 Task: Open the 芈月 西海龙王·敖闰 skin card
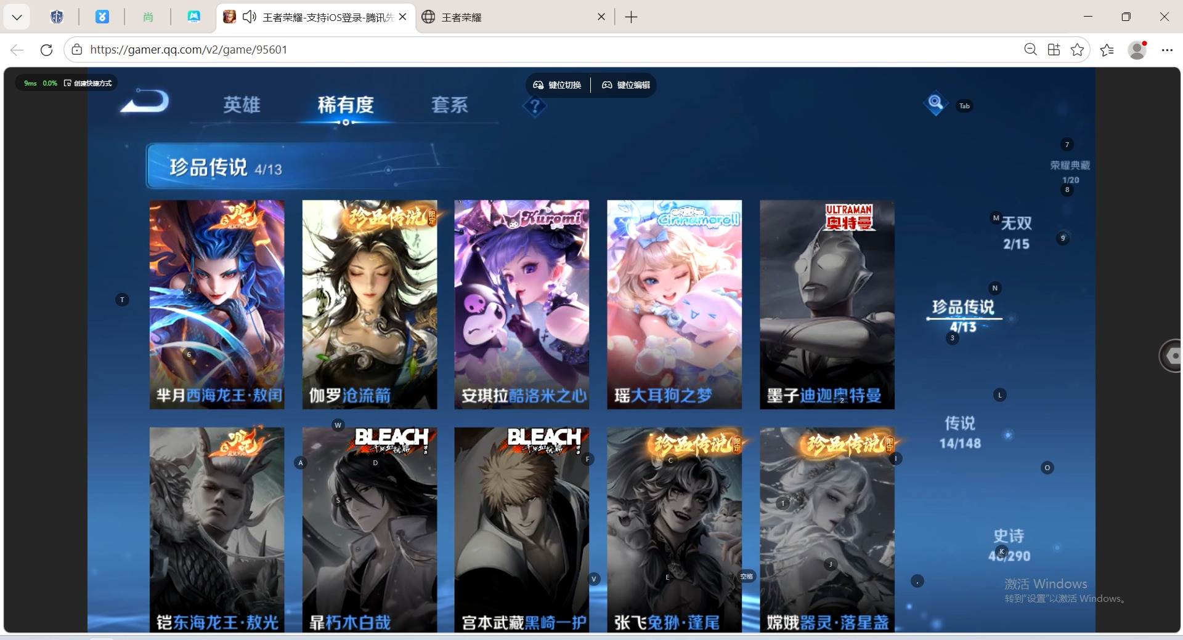click(x=217, y=305)
